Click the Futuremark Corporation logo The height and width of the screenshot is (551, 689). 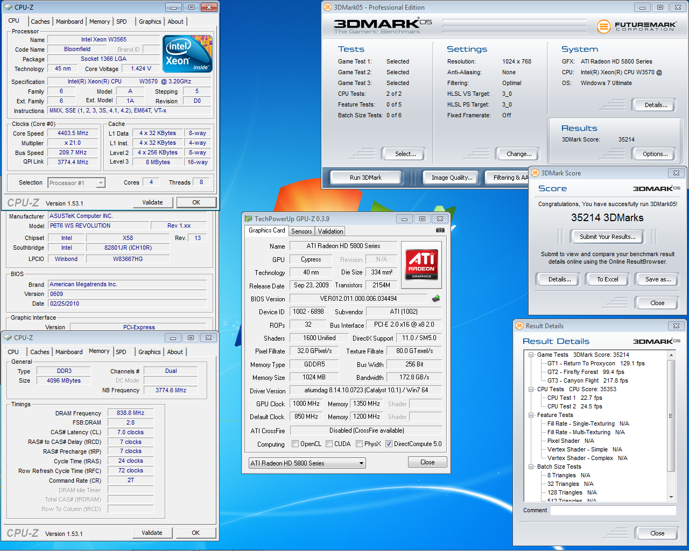point(636,26)
